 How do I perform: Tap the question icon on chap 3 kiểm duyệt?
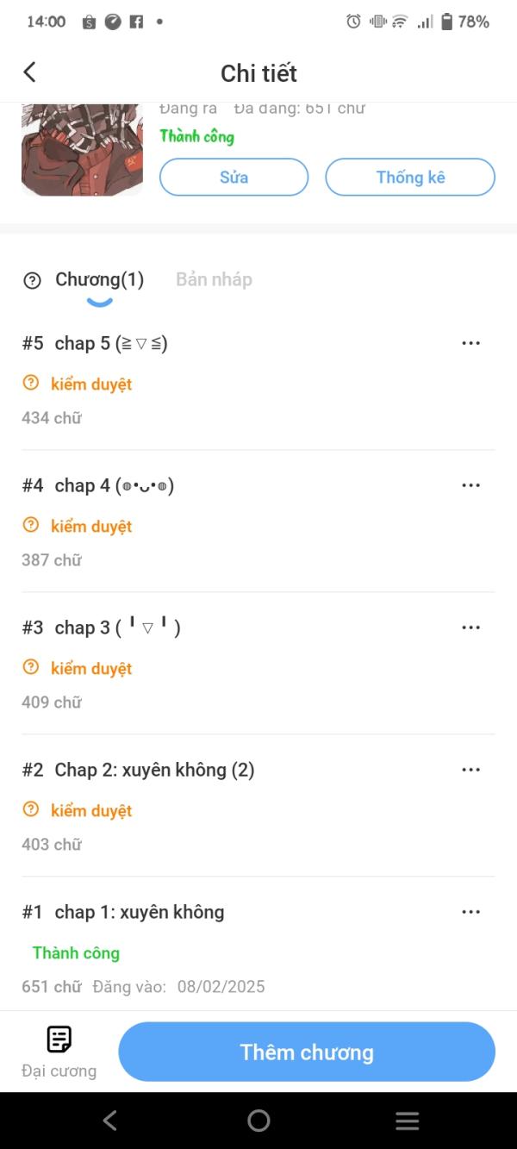coord(31,668)
